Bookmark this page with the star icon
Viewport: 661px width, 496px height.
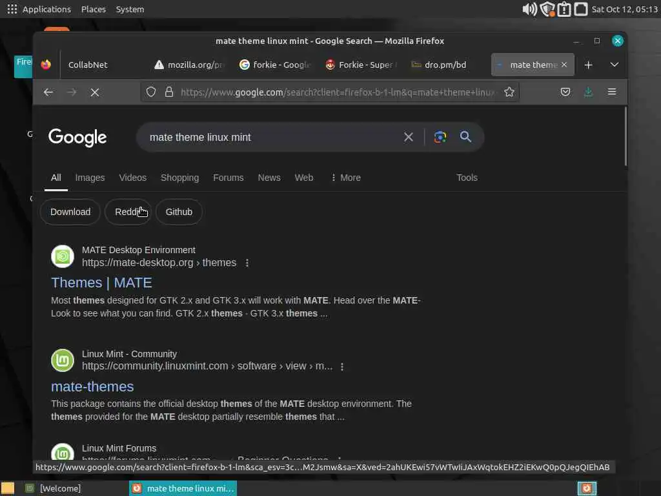(509, 92)
